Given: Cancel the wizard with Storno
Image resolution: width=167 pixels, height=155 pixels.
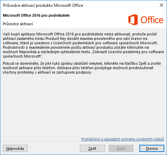Looking at the screenshot, I should [152, 149].
